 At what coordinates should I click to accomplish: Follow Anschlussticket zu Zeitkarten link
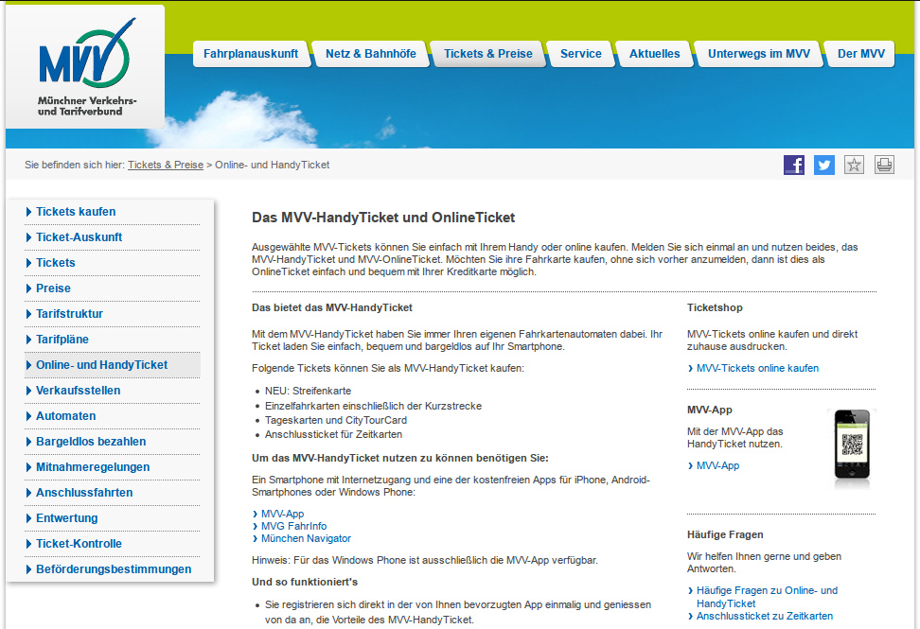click(x=765, y=616)
